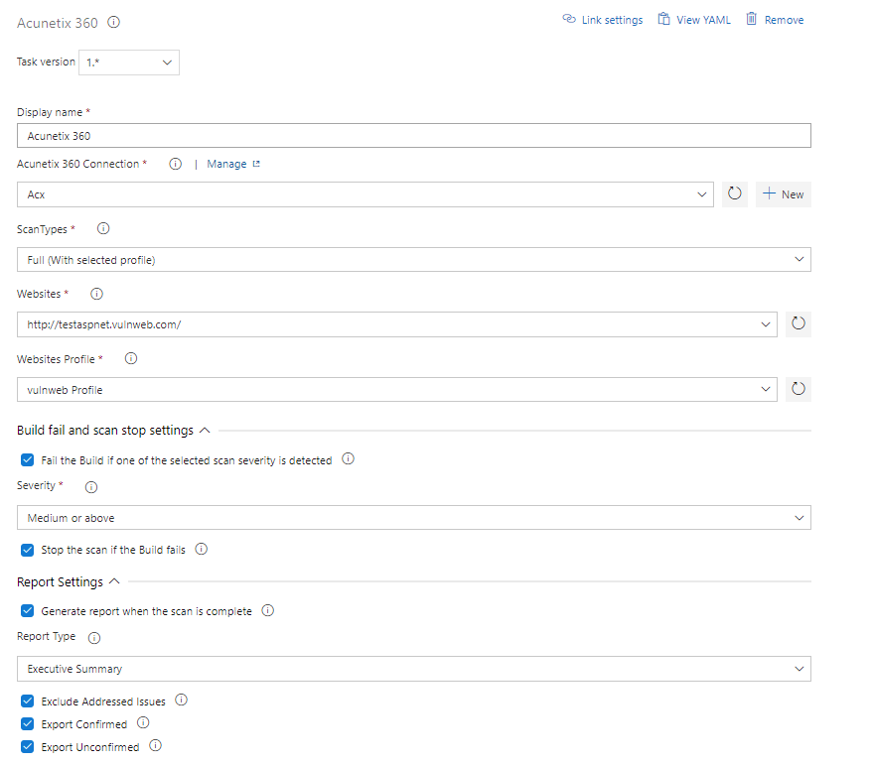Refresh the Websites Profile list
This screenshot has width=873, height=765.
[798, 389]
